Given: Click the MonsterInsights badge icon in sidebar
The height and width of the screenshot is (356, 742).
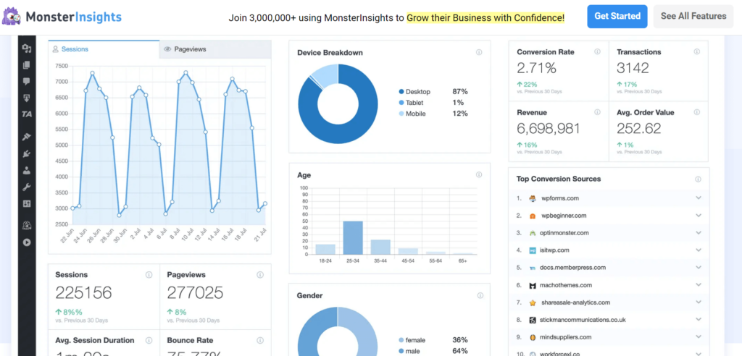Looking at the screenshot, I should [27, 226].
